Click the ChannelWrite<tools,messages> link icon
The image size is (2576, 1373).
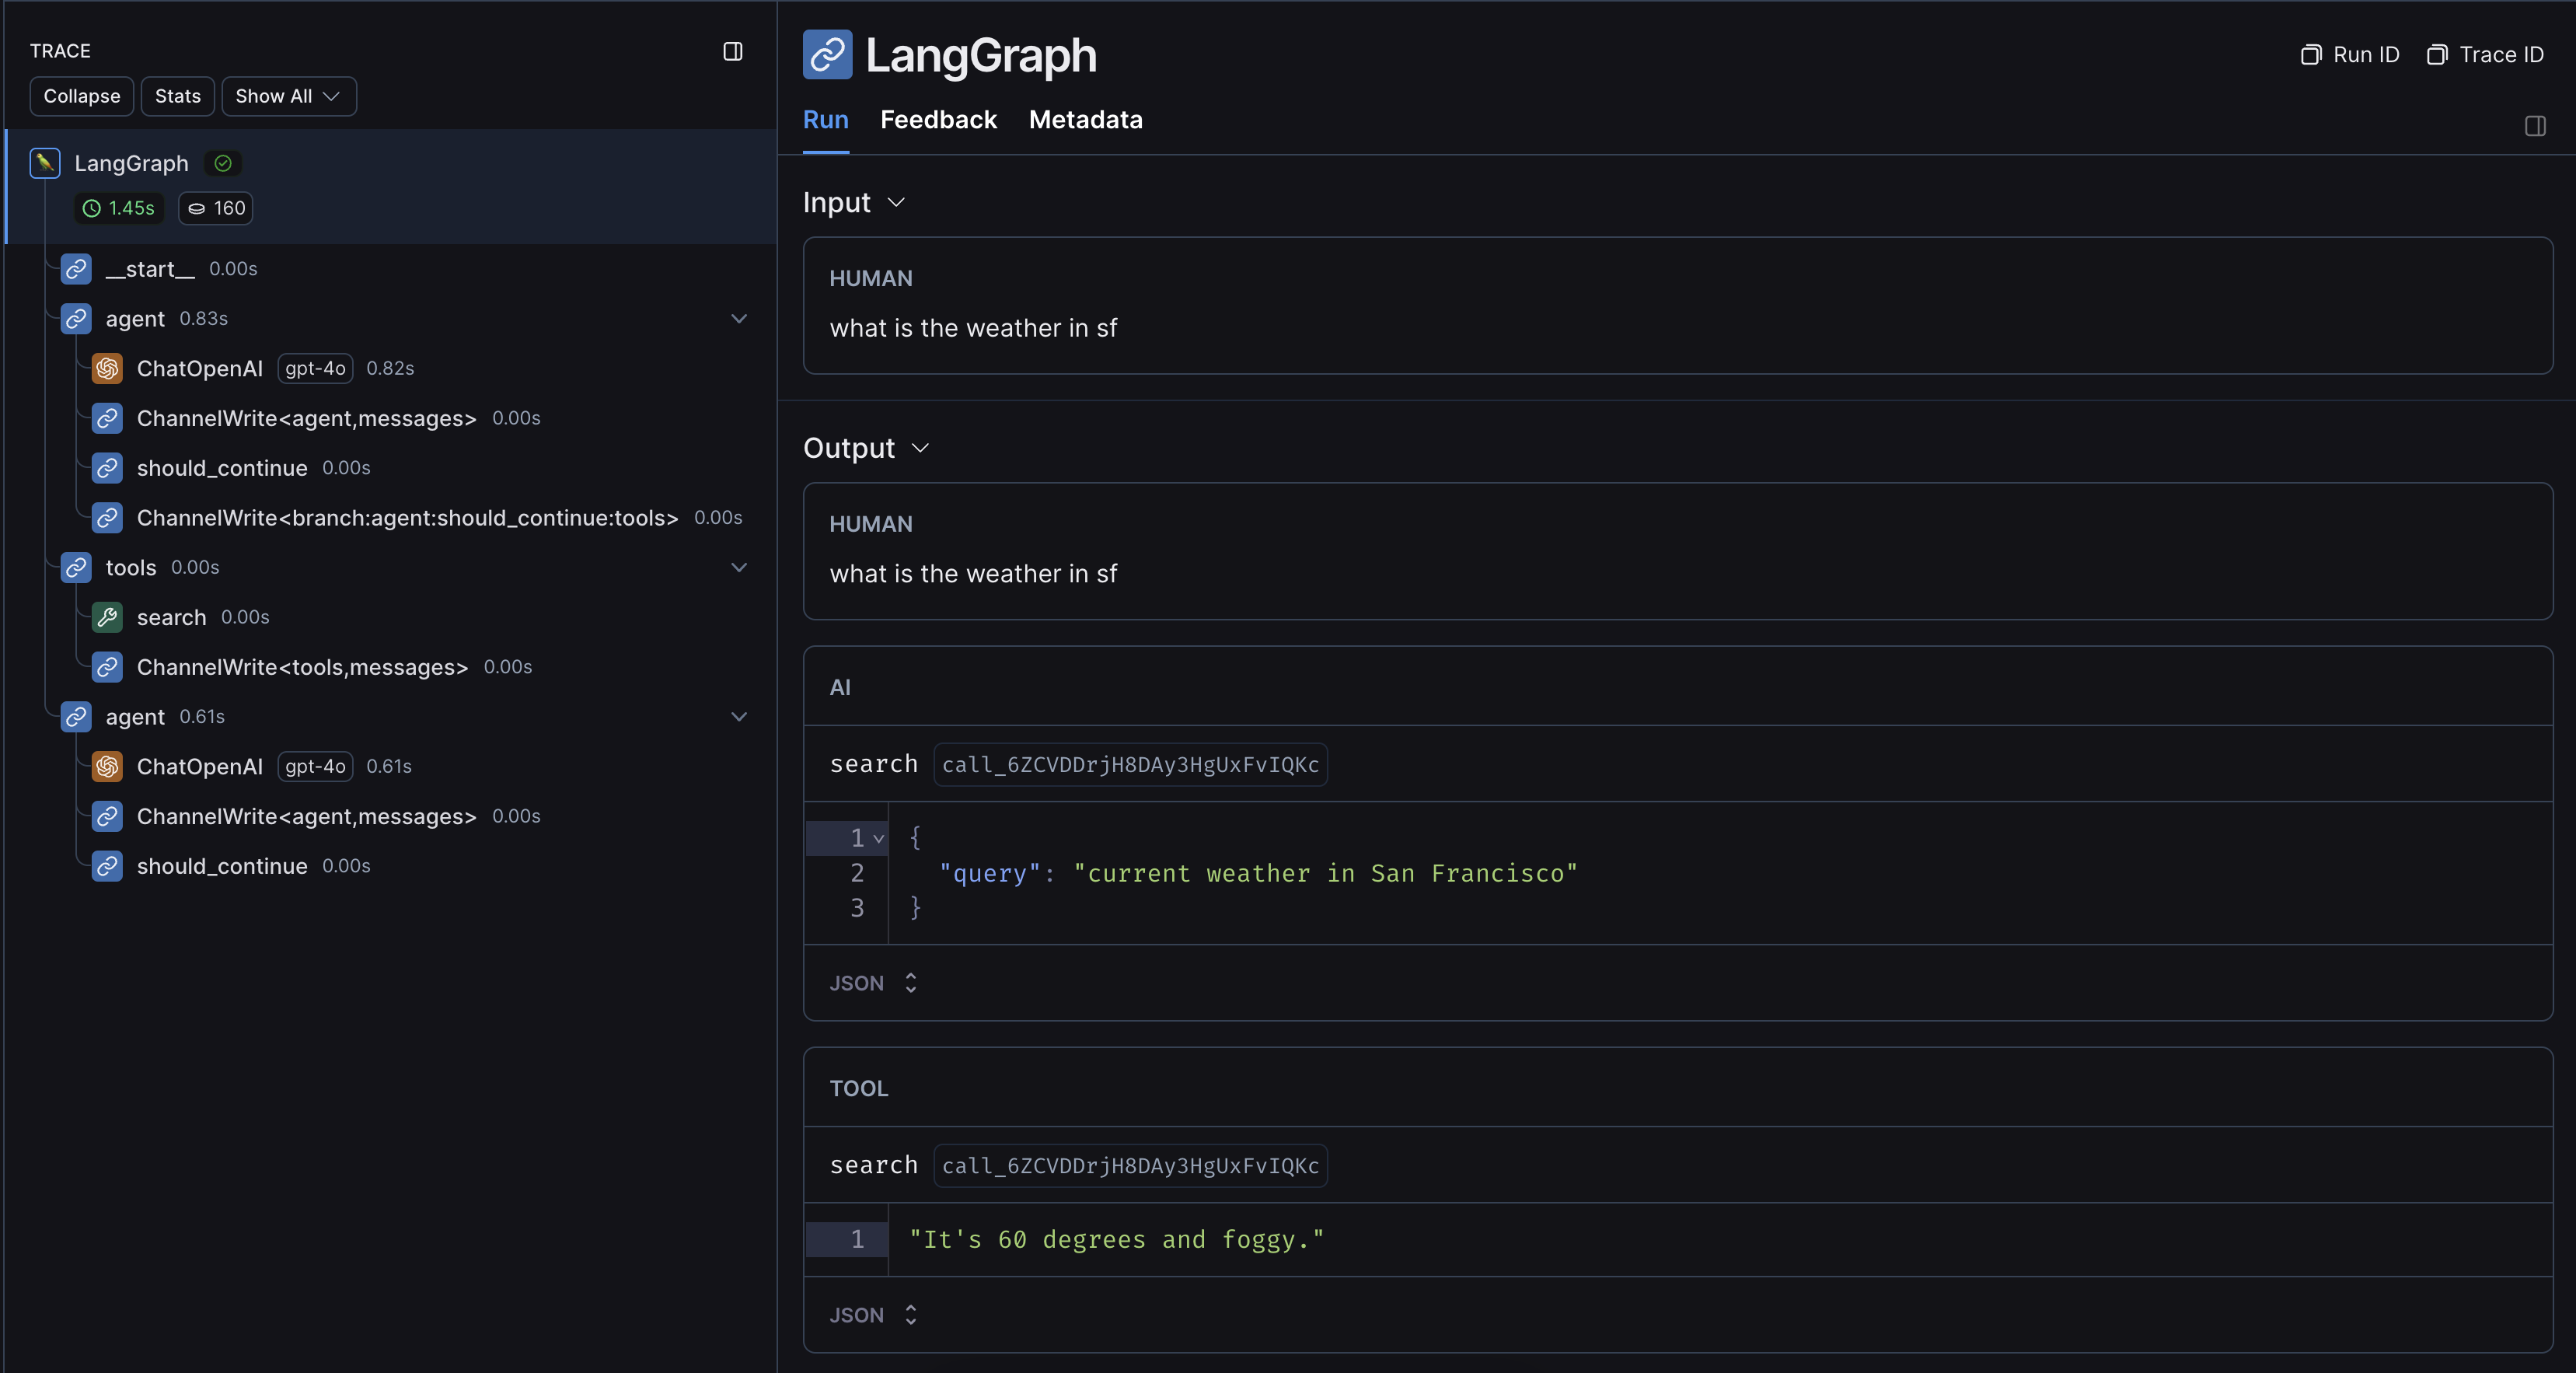pyautogui.click(x=108, y=667)
